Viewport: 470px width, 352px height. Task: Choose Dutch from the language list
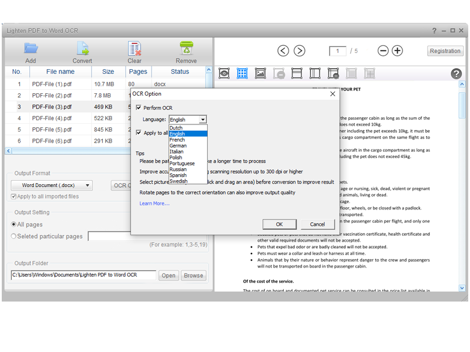coord(188,128)
